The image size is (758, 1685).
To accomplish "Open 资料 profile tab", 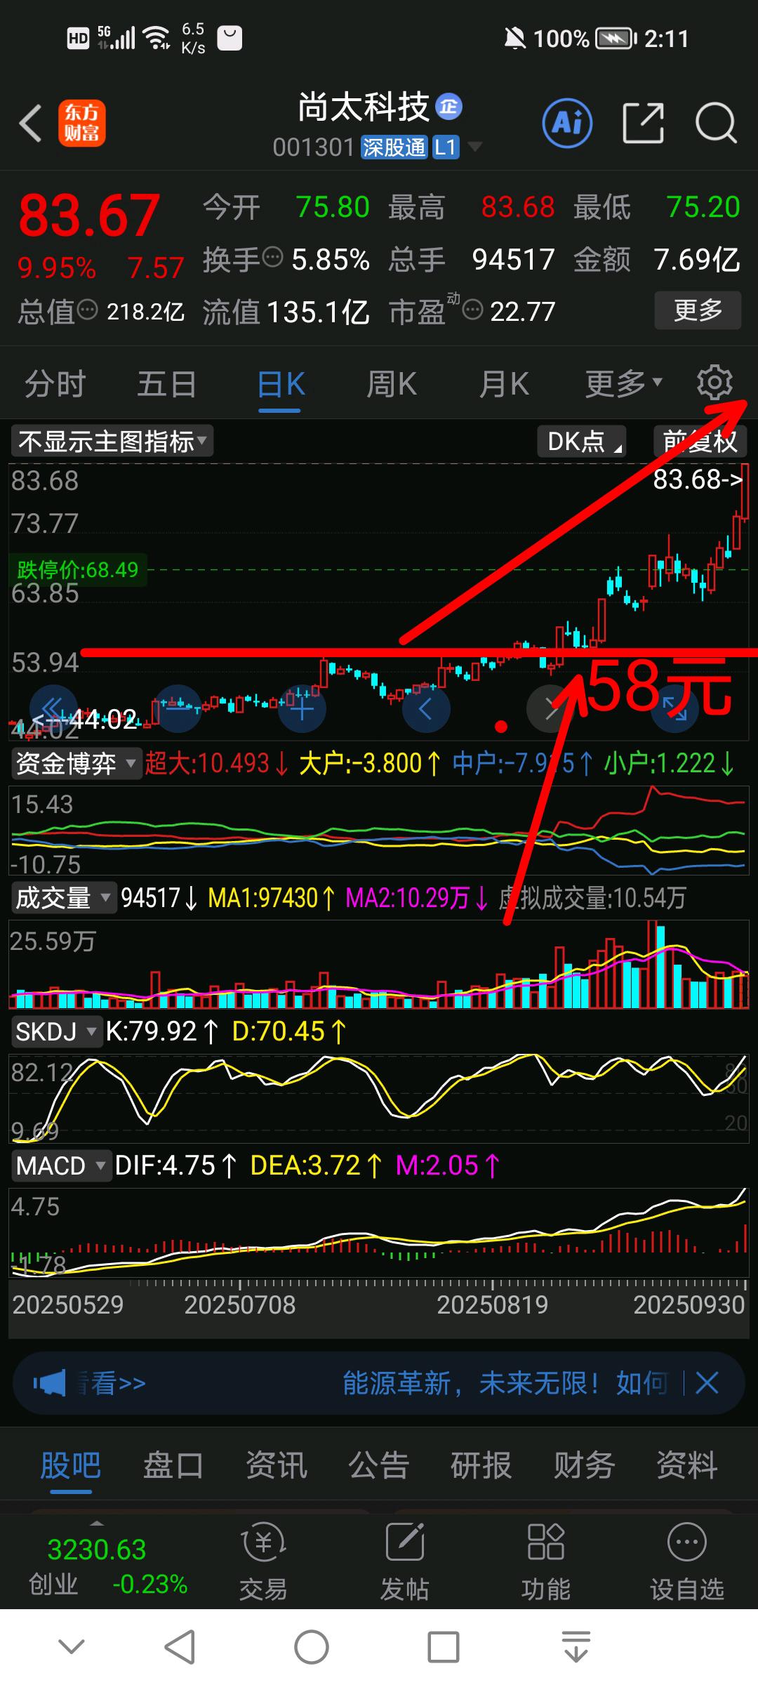I will [686, 1465].
